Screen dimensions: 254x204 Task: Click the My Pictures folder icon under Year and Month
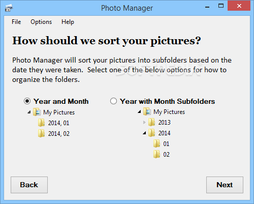pos(37,112)
